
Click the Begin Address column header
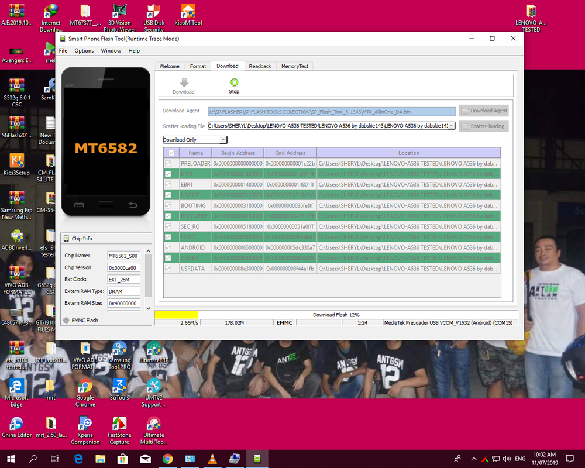(238, 153)
